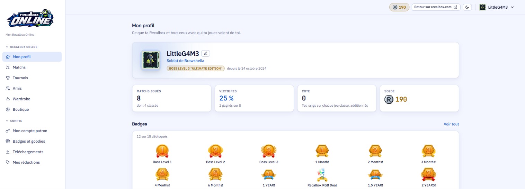
Task: Click the home icon beside Mon profil
Action: click(x=8, y=57)
